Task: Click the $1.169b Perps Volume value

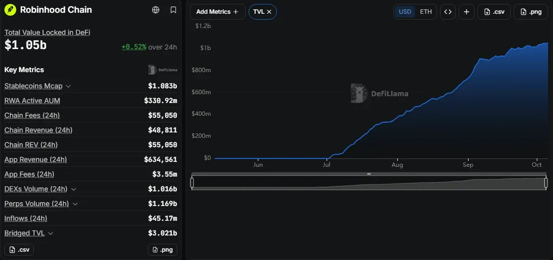Action: click(x=163, y=204)
